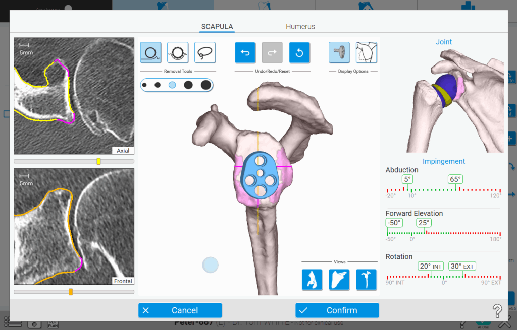Confirm the scapula adjustments
Viewport: 517px width, 330px height.
coord(337,310)
